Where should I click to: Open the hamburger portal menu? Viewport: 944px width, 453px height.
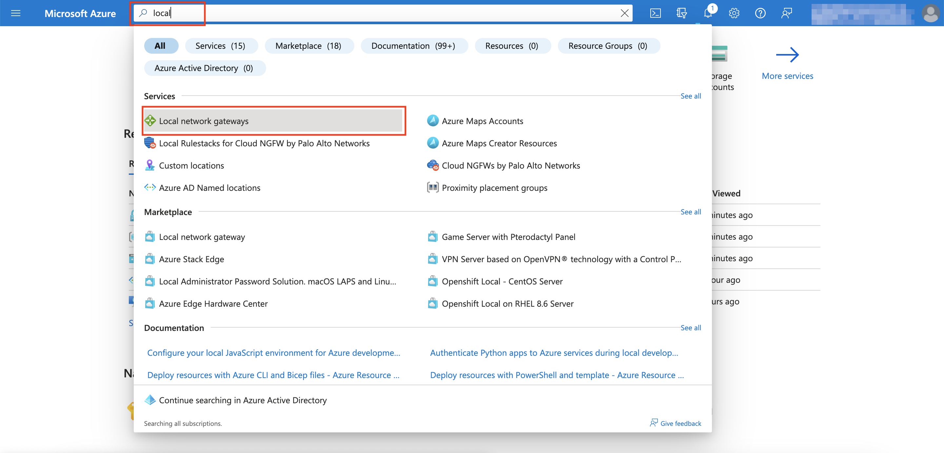tap(16, 13)
